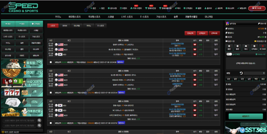Screen dimensions: 267x134
Task: Check the box for the 204,000 payout bet
Action: (51, 62)
